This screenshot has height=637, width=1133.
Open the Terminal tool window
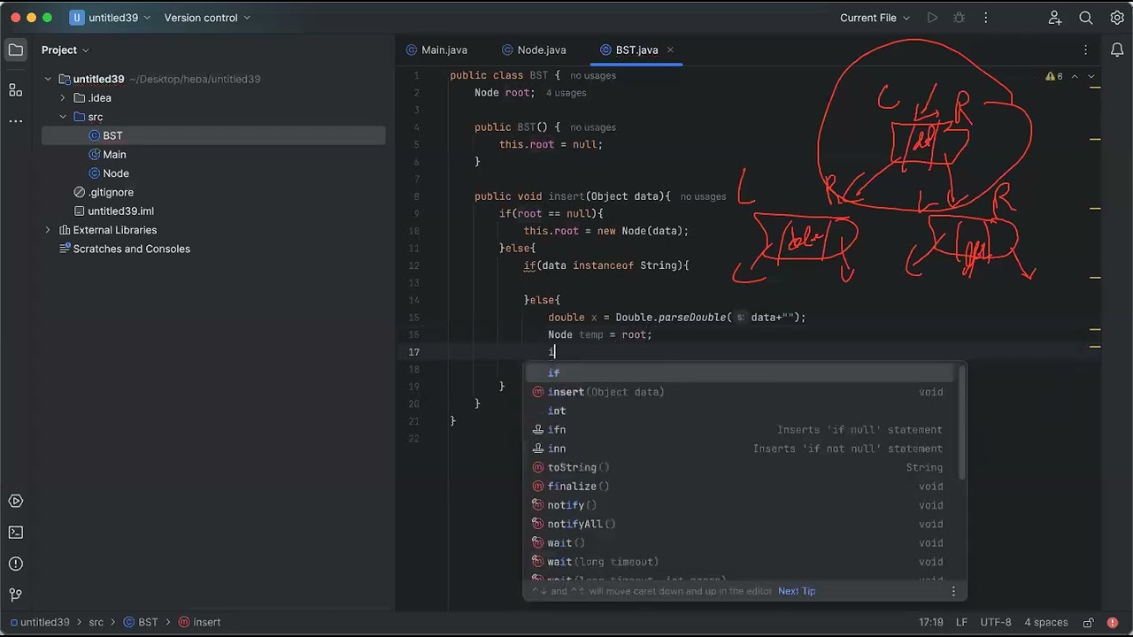(16, 533)
